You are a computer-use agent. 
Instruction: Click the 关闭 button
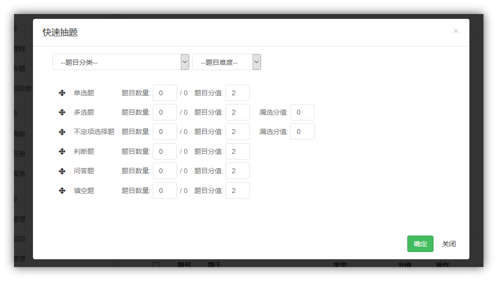click(449, 244)
